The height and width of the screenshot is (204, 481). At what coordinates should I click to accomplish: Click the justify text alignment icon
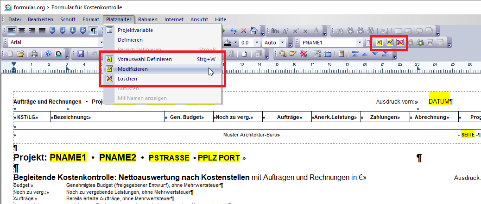pos(42,31)
